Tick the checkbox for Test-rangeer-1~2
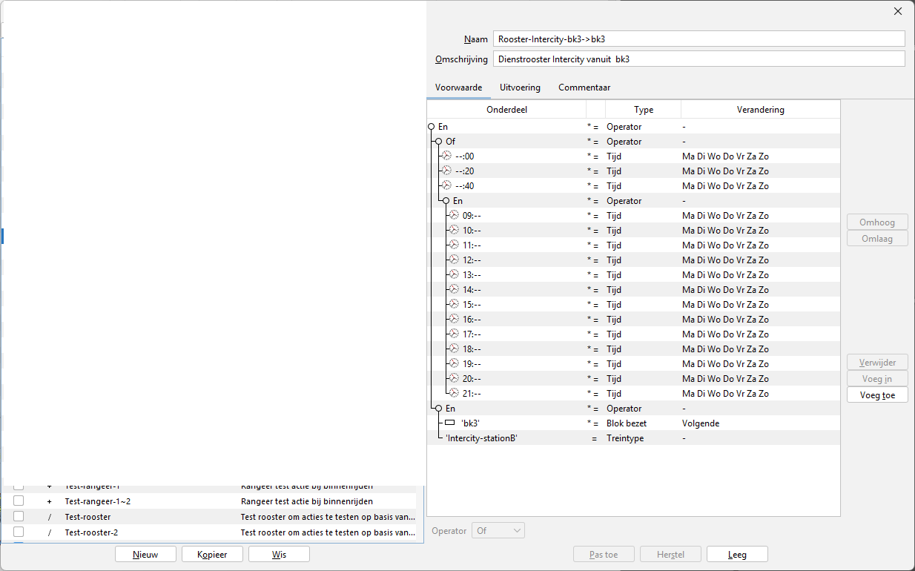 pos(19,501)
